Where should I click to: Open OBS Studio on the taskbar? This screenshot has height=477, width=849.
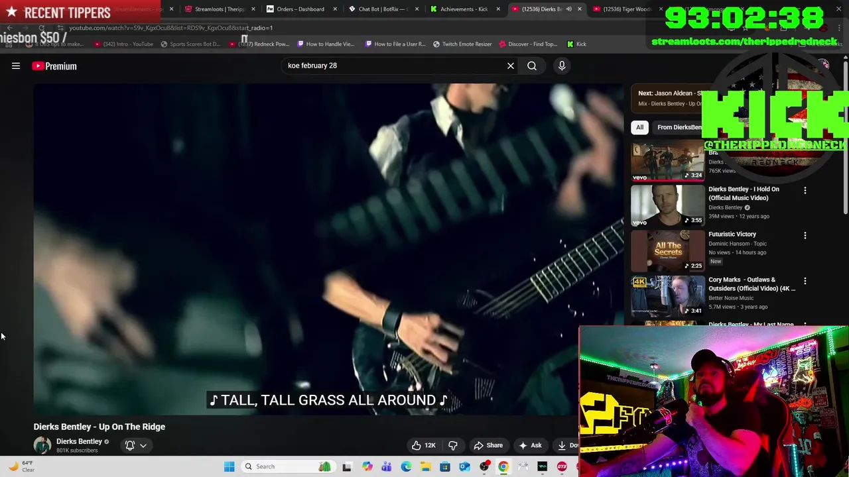click(484, 466)
